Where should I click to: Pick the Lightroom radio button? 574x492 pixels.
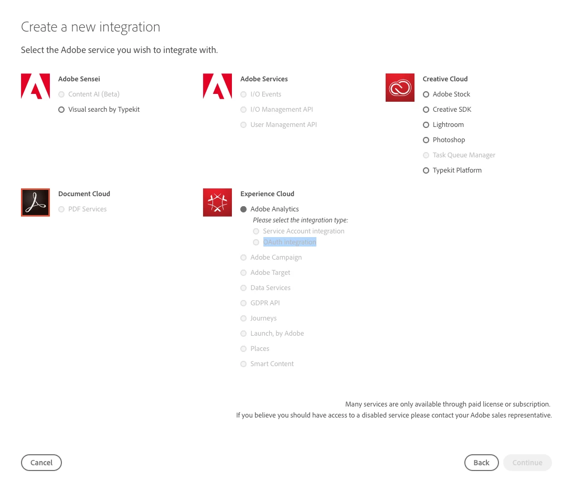tap(426, 125)
